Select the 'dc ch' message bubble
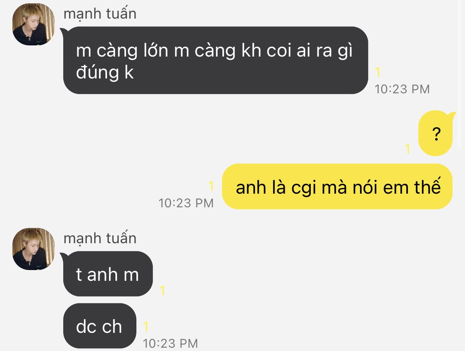 click(x=99, y=326)
